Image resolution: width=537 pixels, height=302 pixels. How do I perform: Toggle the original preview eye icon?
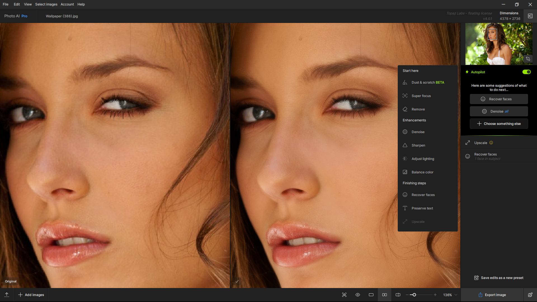[358, 295]
